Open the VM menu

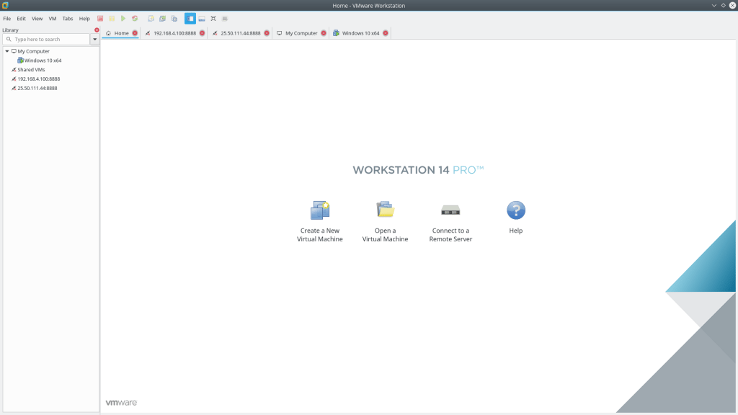52,19
